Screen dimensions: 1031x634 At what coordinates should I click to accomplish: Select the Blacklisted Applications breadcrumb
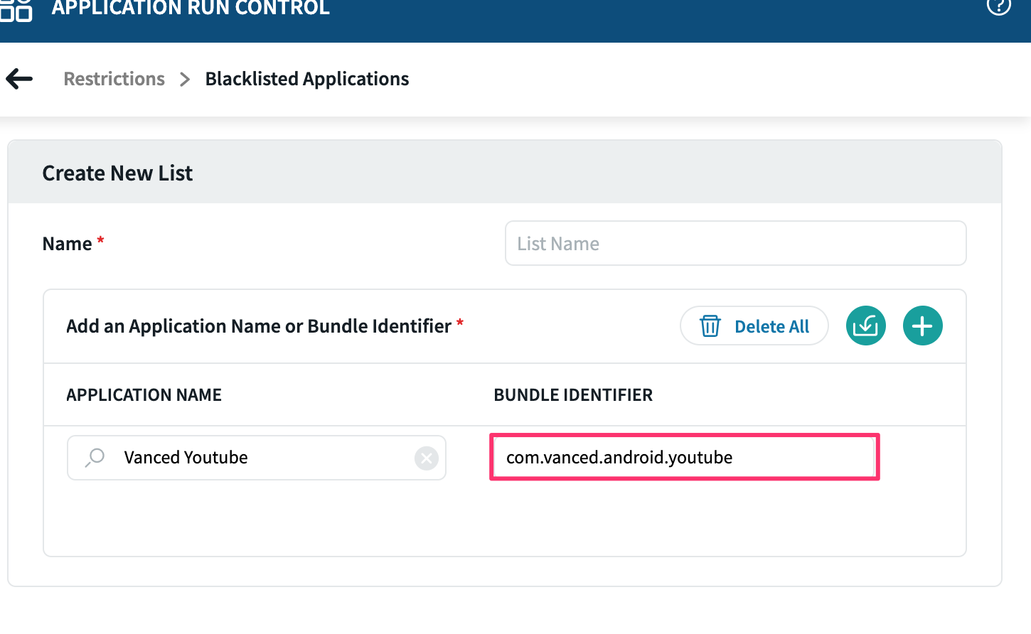pyautogui.click(x=306, y=79)
